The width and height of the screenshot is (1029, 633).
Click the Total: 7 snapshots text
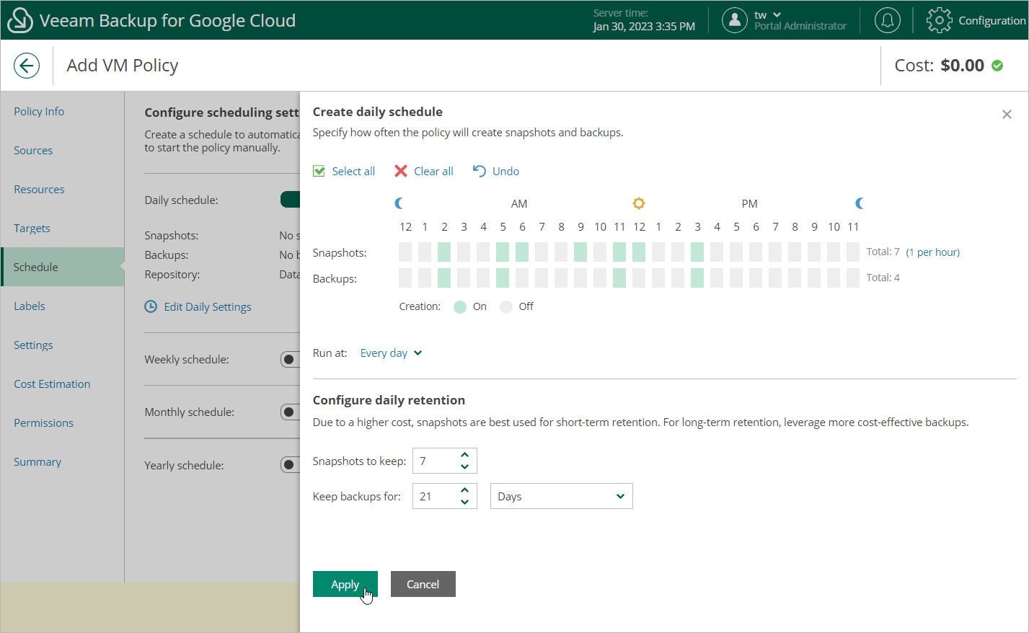click(883, 252)
